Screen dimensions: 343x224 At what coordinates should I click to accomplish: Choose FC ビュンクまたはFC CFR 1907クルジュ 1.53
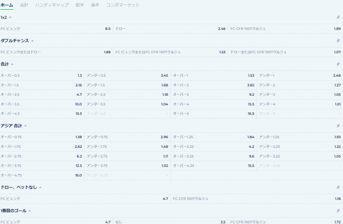tap(170, 52)
